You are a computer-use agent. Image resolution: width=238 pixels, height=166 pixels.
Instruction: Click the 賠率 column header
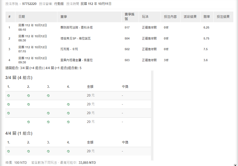207,17
